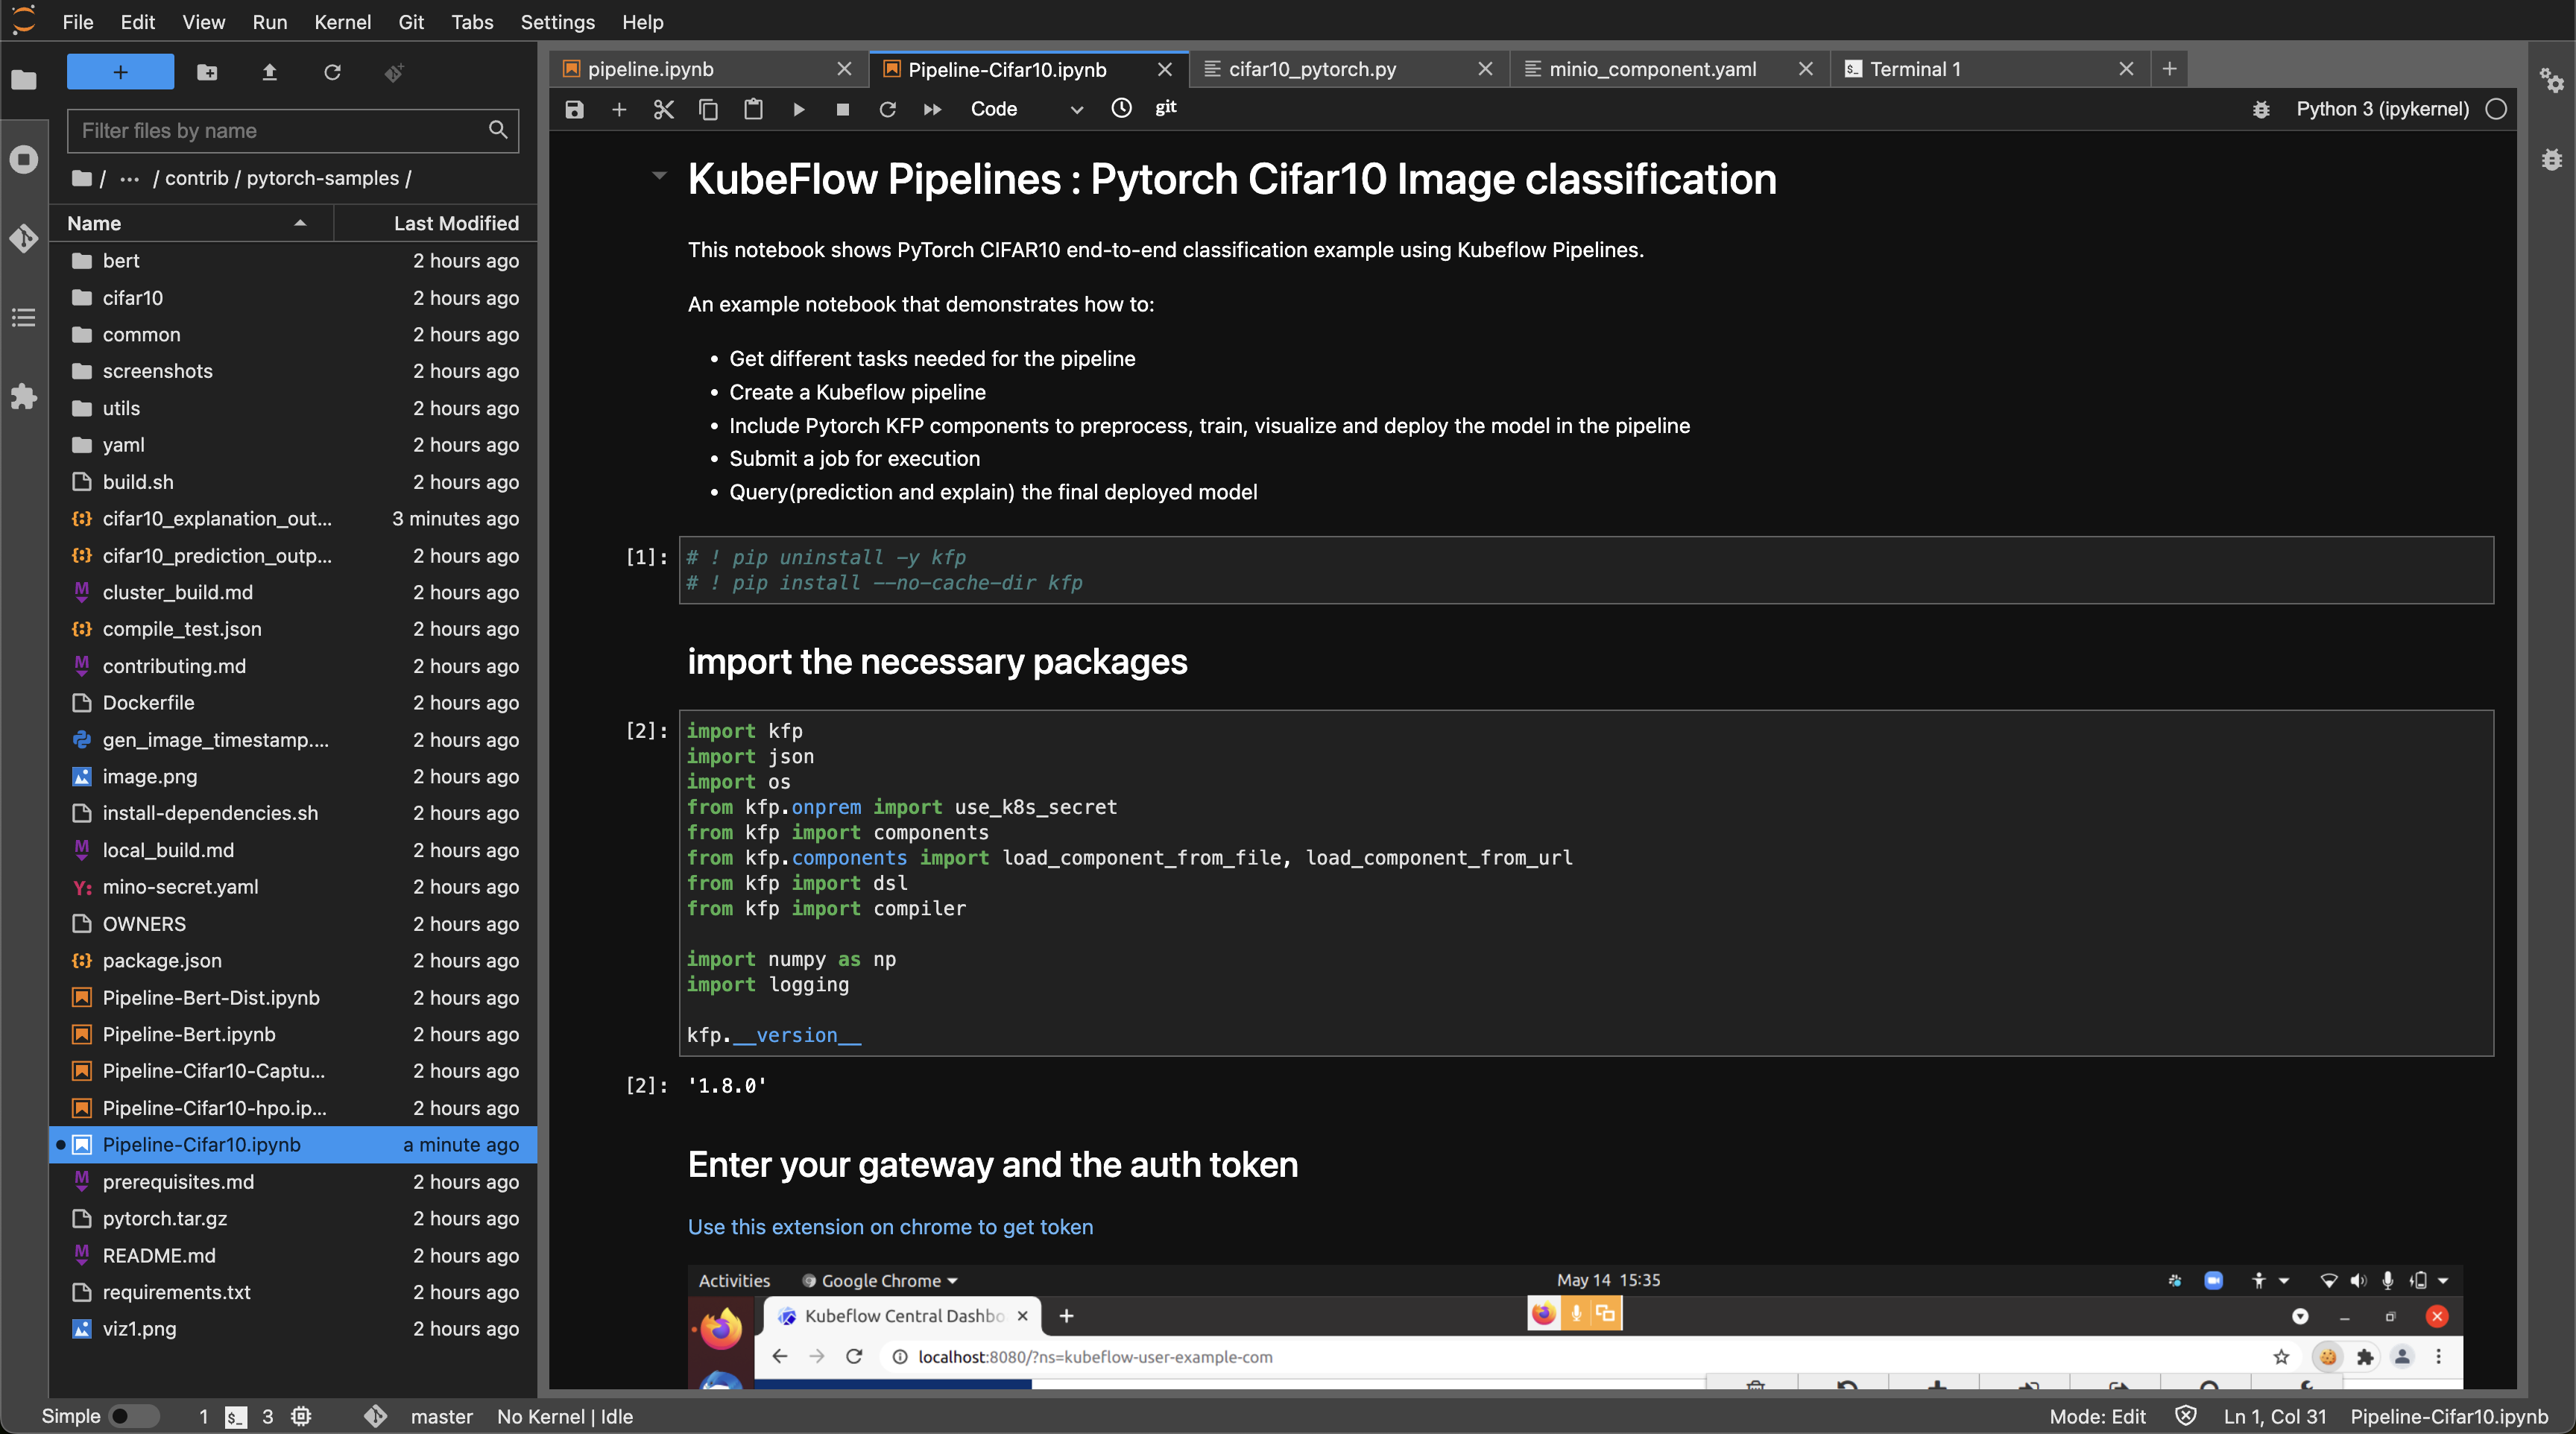Open the Git menu

[411, 21]
